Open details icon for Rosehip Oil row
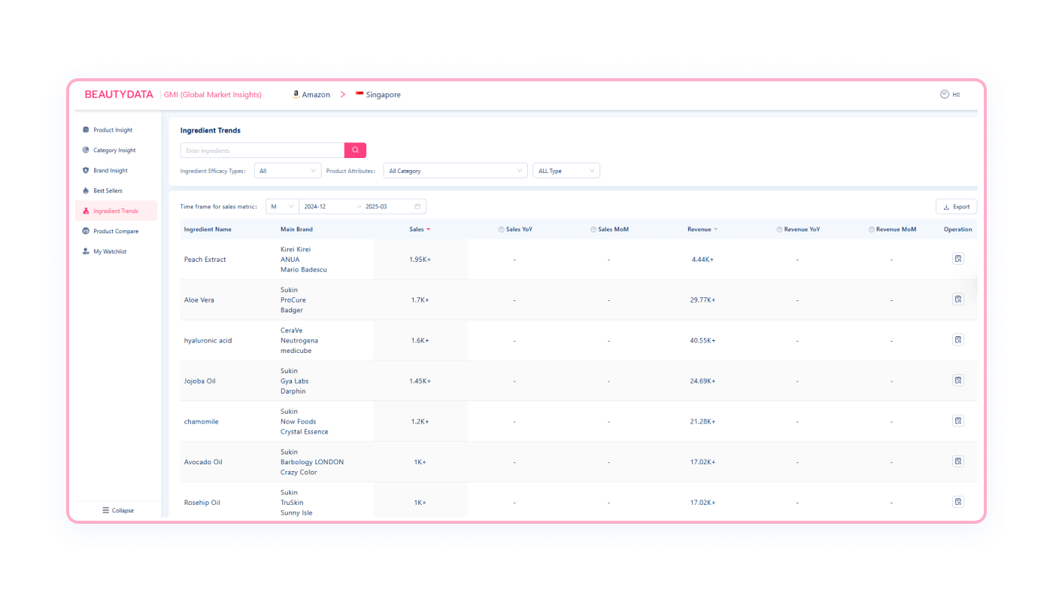This screenshot has width=1053, height=602. [957, 502]
